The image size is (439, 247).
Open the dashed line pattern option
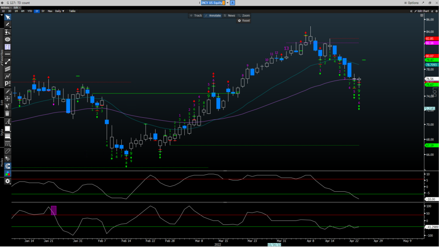click(x=8, y=143)
